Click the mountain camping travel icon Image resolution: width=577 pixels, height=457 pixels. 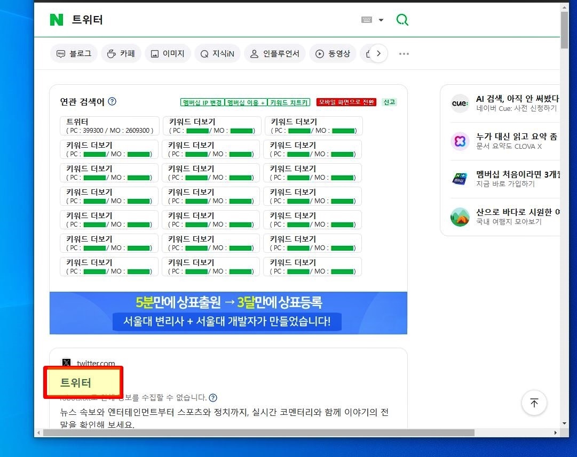[460, 217]
